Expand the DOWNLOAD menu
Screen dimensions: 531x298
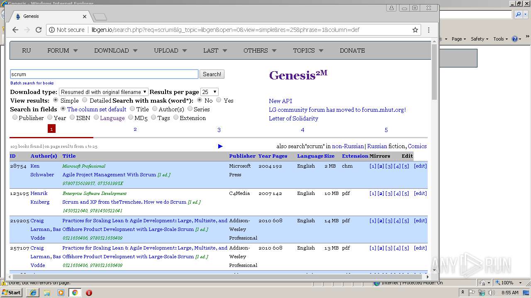pos(116,50)
